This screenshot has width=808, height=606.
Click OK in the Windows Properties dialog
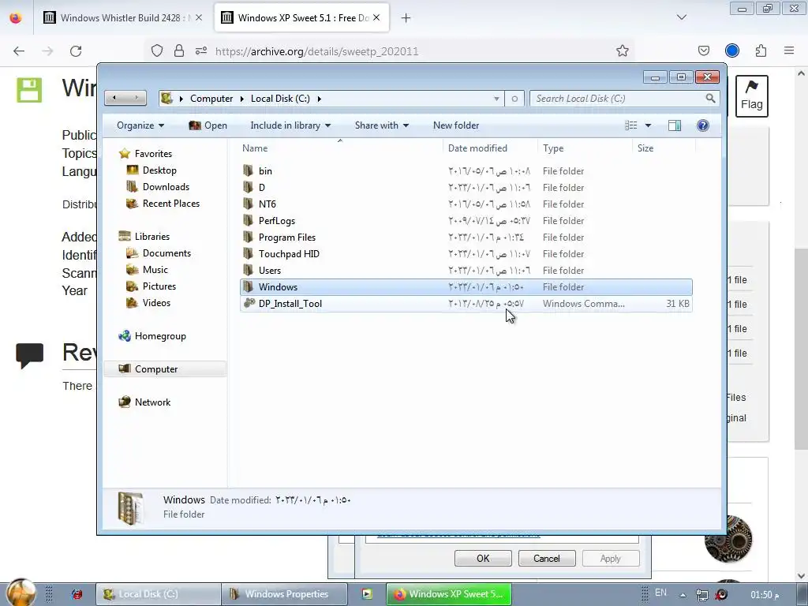pyautogui.click(x=483, y=558)
